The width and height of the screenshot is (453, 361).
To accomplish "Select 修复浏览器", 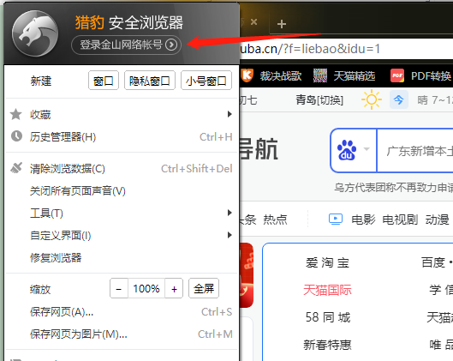I will click(122, 258).
